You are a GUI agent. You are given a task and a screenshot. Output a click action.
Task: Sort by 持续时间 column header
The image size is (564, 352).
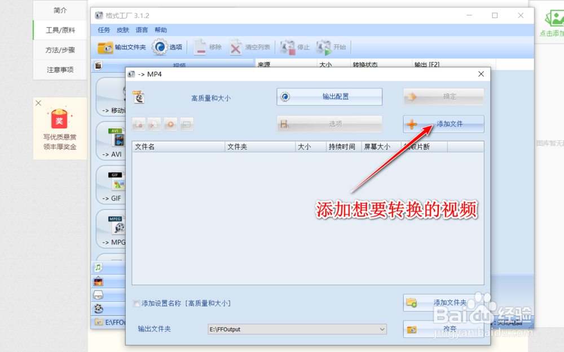coord(344,146)
